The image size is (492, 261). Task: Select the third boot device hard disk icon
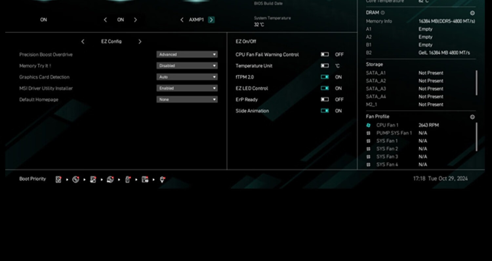(x=93, y=179)
